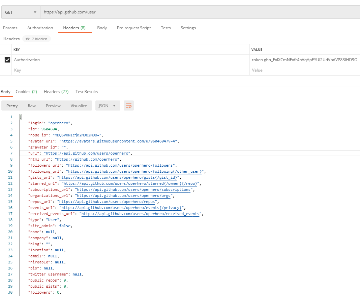Click the empty Key header field

(130, 70)
